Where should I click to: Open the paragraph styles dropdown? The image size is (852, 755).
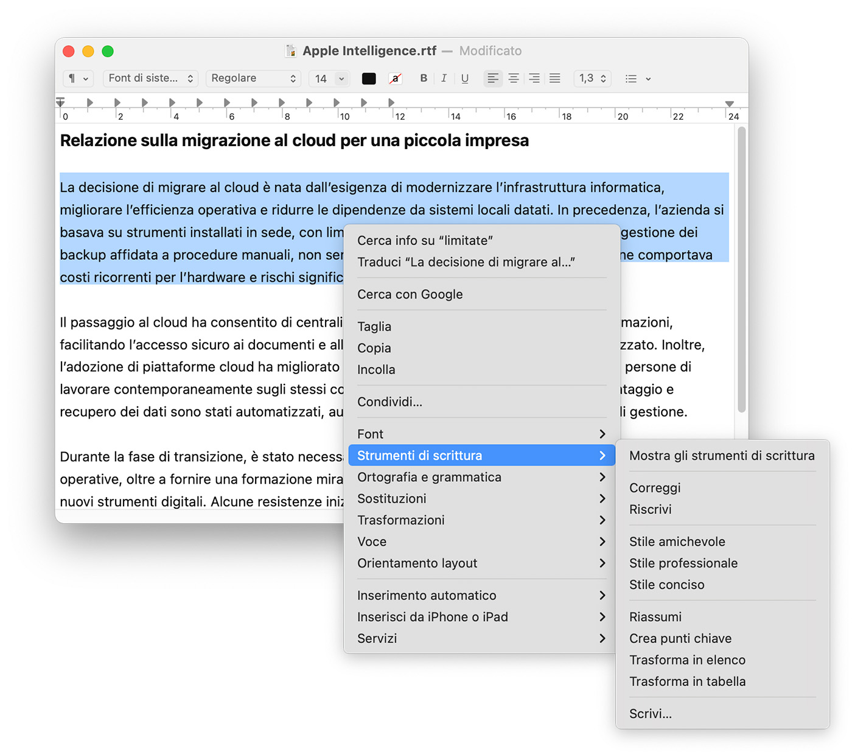click(x=79, y=78)
